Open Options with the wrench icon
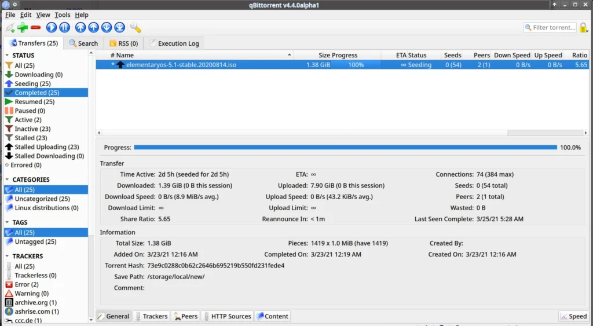593x326 pixels. (136, 28)
